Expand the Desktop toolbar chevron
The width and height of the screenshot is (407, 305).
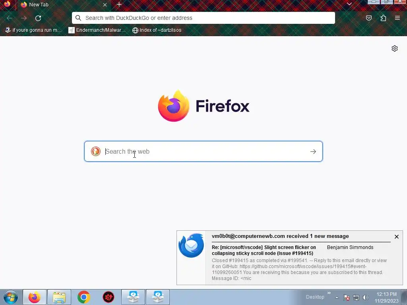tap(329, 293)
